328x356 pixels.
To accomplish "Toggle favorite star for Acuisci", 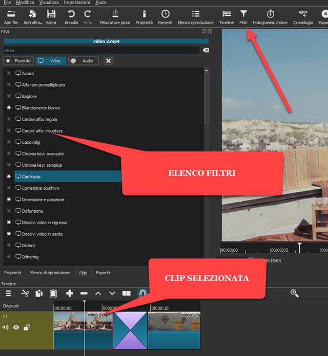I will point(9,73).
